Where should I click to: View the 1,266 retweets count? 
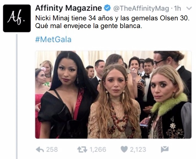coord(98,149)
